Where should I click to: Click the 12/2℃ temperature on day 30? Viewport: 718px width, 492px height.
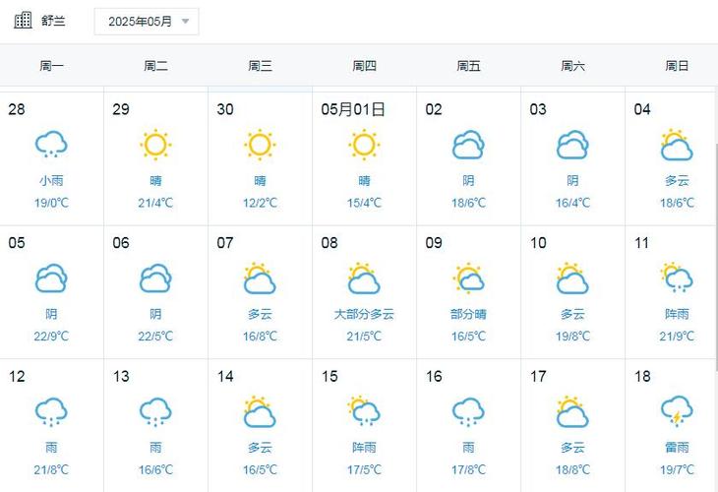click(x=260, y=203)
